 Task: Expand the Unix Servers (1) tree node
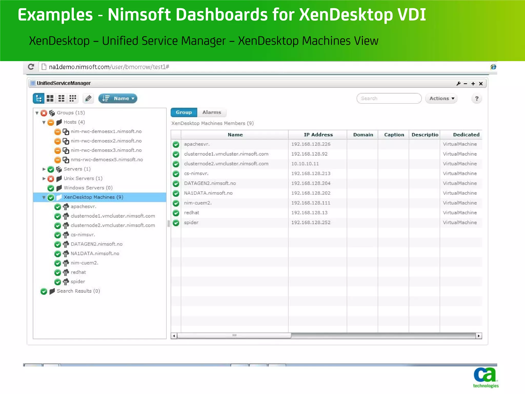pyautogui.click(x=44, y=179)
